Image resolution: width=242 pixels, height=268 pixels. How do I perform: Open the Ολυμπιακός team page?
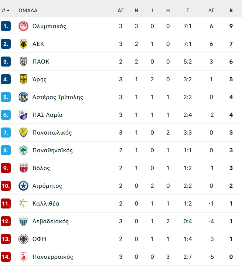pos(49,26)
